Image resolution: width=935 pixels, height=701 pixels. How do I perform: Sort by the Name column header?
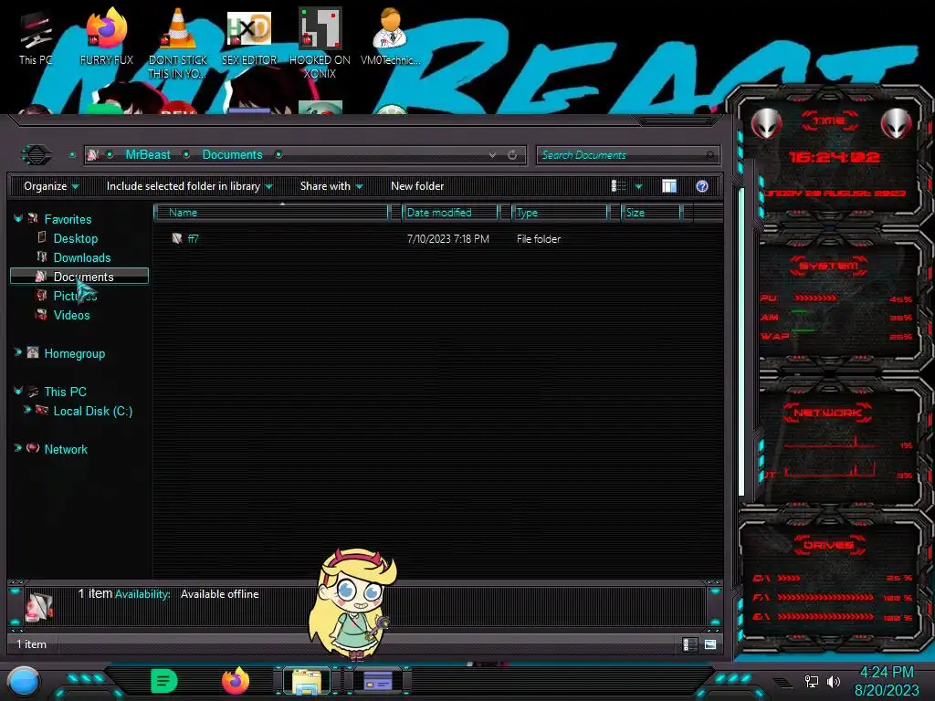(x=271, y=213)
